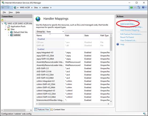Open the Help question mark toolbar icon

coord(143,7)
